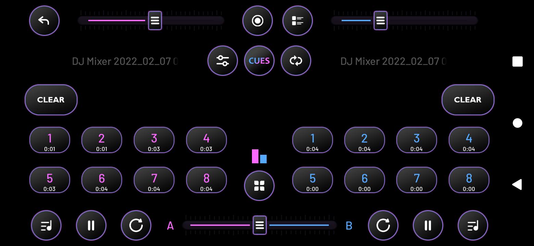Screen dimensions: 534x246
Task: Trigger deck A cue 1 at 0:01
Action: (50, 140)
